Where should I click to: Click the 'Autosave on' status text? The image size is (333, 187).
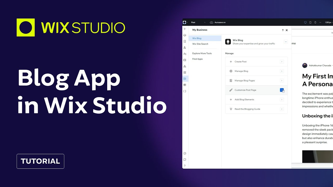[x=220, y=22]
